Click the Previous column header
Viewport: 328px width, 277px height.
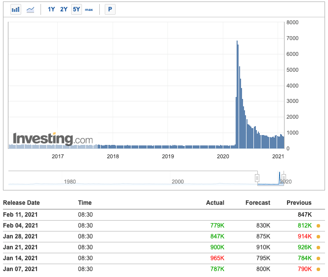[299, 203]
